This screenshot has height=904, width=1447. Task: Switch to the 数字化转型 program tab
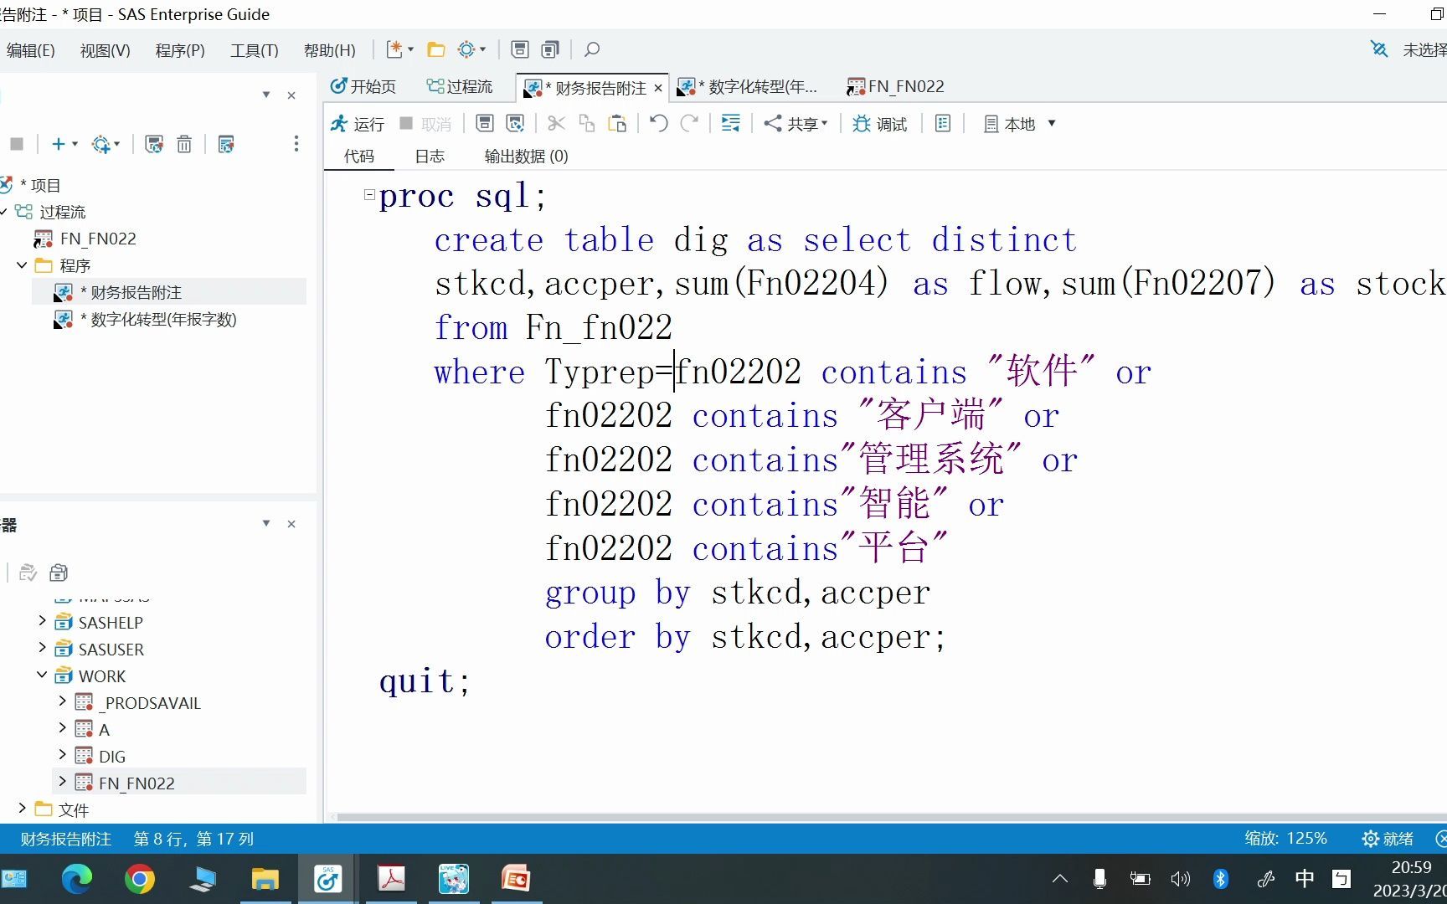pyautogui.click(x=749, y=87)
